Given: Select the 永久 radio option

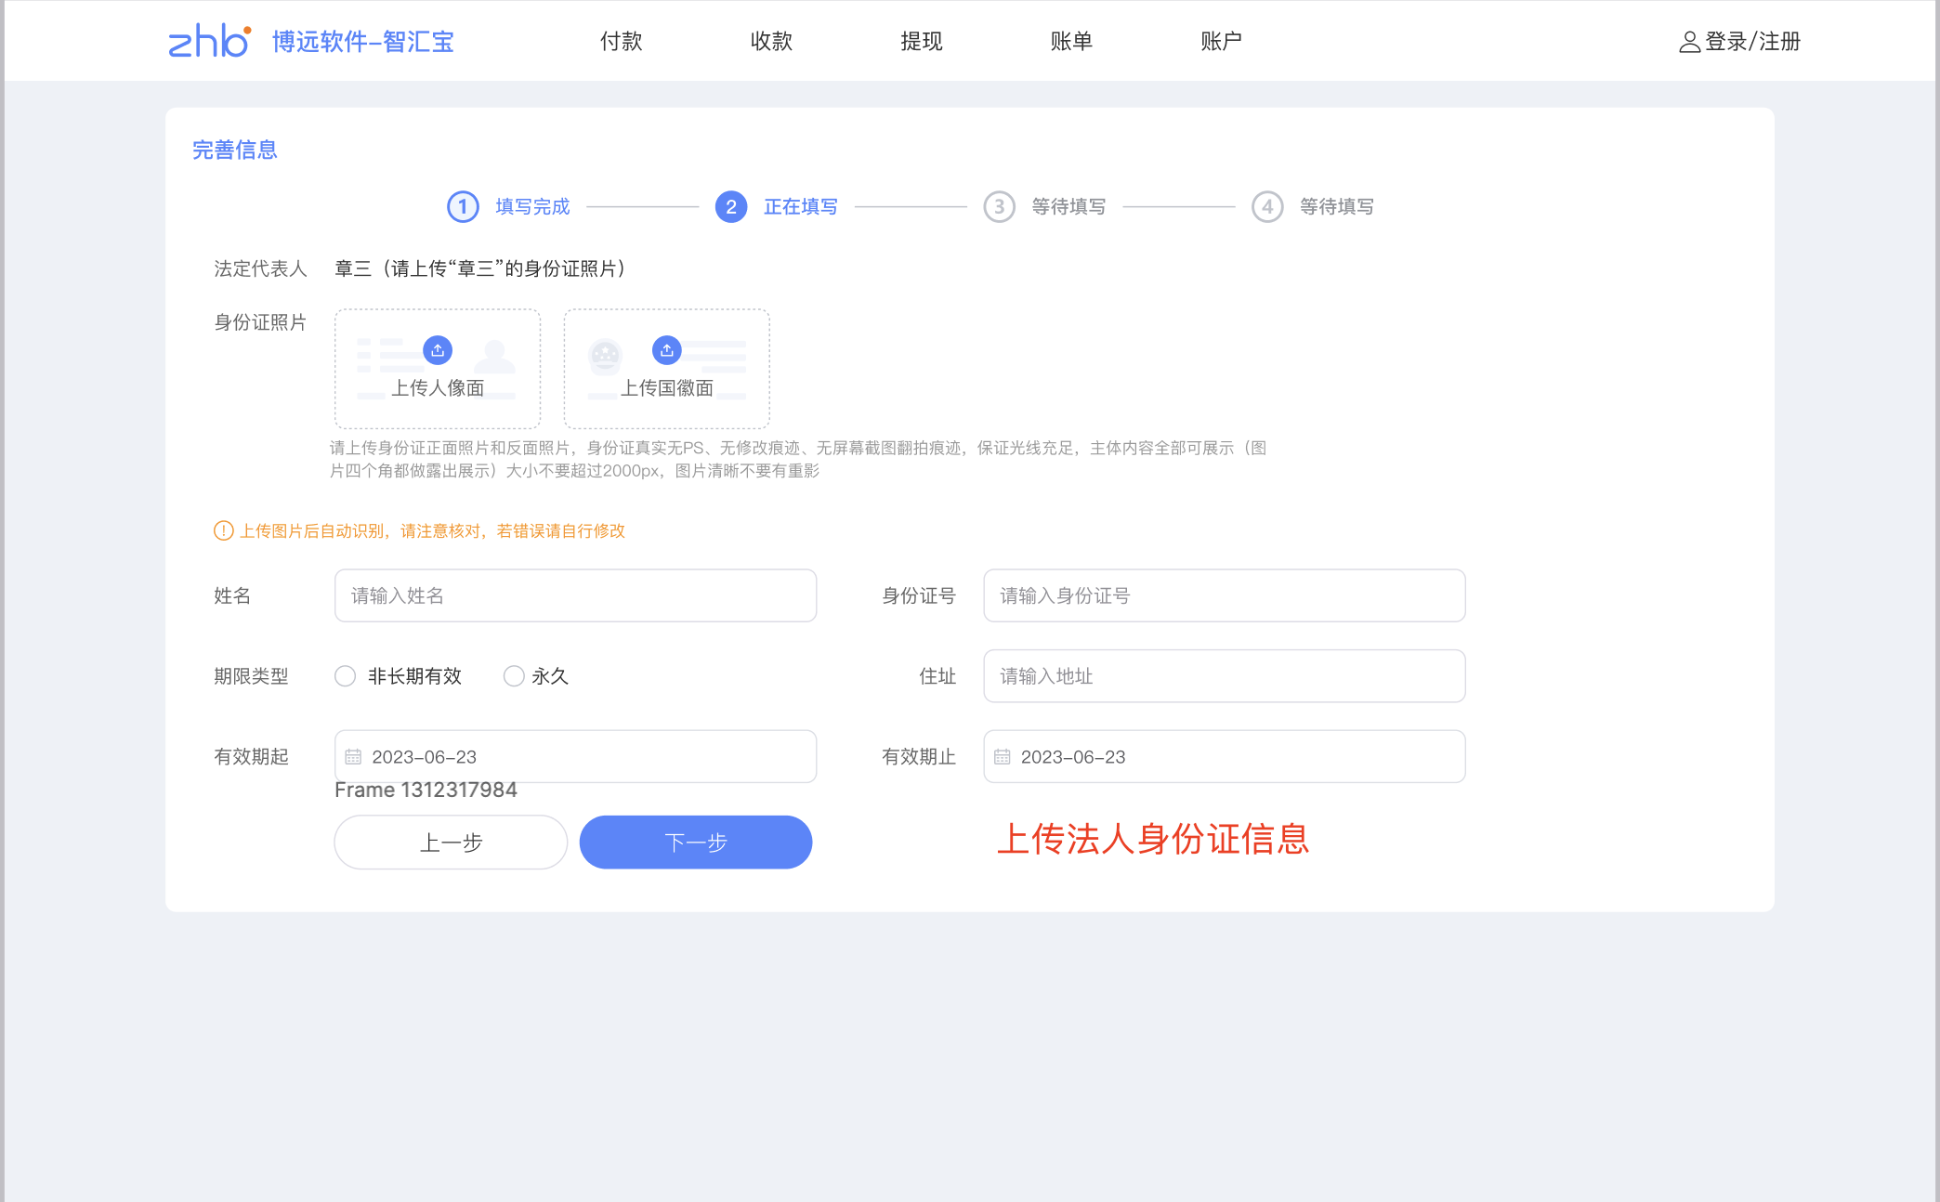Looking at the screenshot, I should tap(514, 676).
